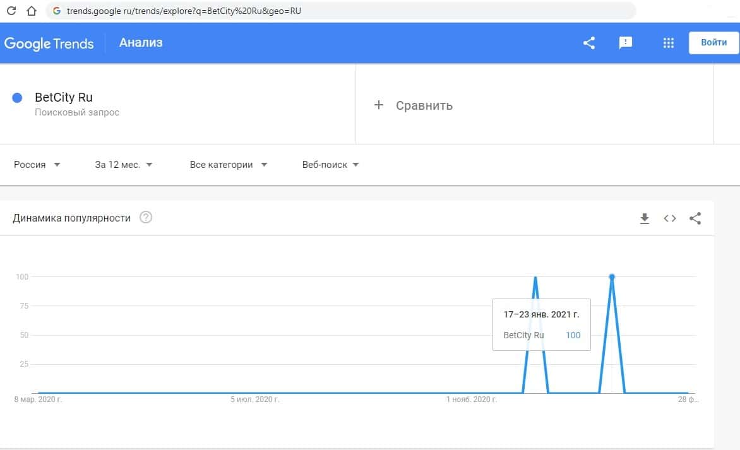Click the Анализ header tab
The height and width of the screenshot is (450, 740).
[x=141, y=43]
